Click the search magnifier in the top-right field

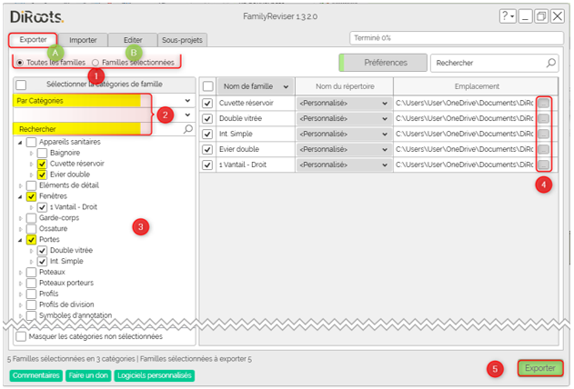click(550, 63)
